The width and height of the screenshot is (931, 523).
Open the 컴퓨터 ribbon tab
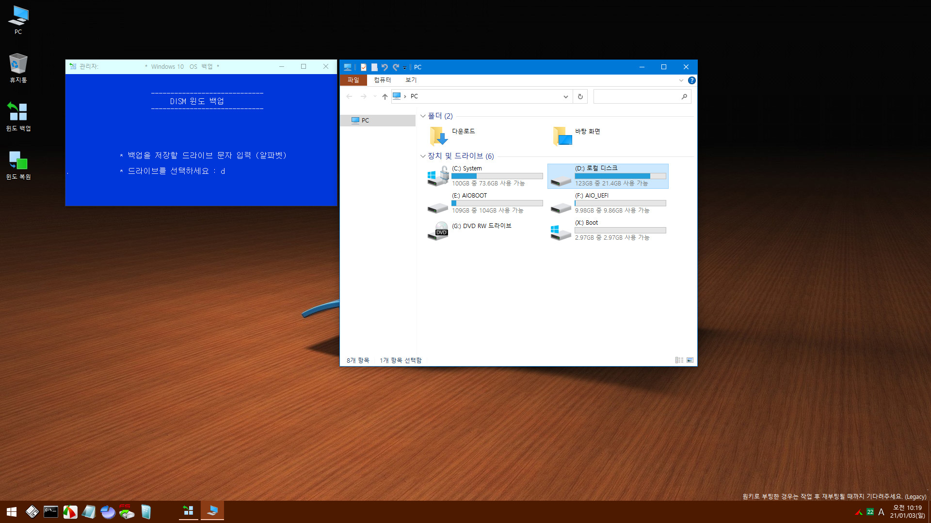click(x=383, y=80)
